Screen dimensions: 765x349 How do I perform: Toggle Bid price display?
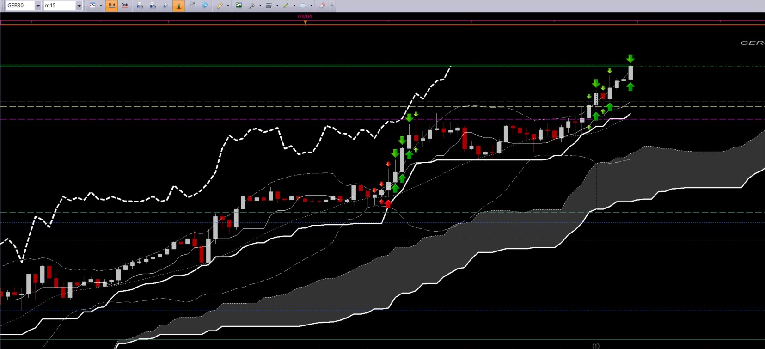[x=111, y=6]
